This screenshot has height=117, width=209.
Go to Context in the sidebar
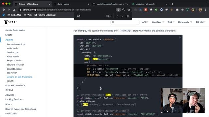(9, 90)
